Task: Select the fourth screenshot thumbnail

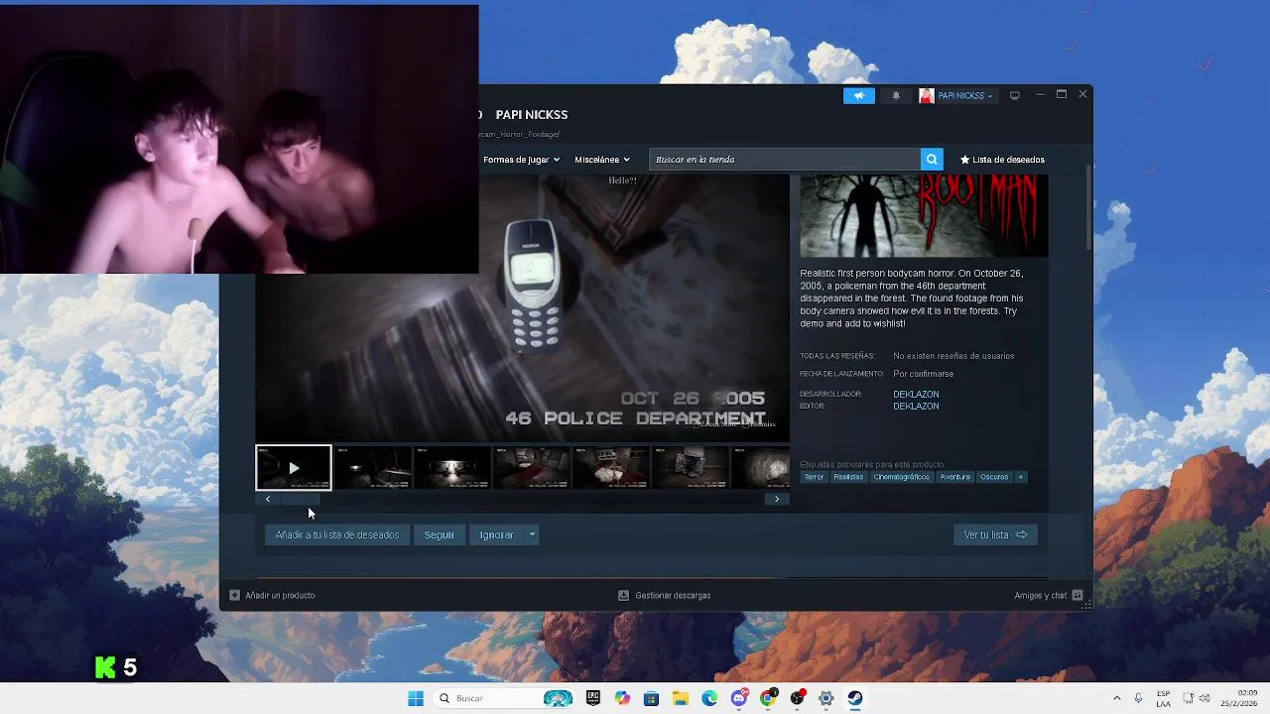Action: pyautogui.click(x=532, y=467)
